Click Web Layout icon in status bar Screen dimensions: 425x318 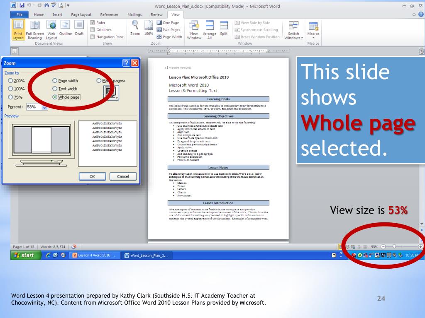[x=353, y=247]
